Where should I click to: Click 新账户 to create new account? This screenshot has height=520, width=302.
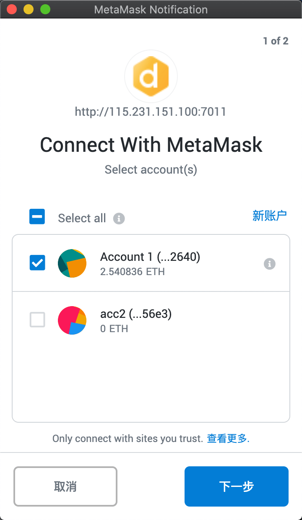pyautogui.click(x=270, y=216)
